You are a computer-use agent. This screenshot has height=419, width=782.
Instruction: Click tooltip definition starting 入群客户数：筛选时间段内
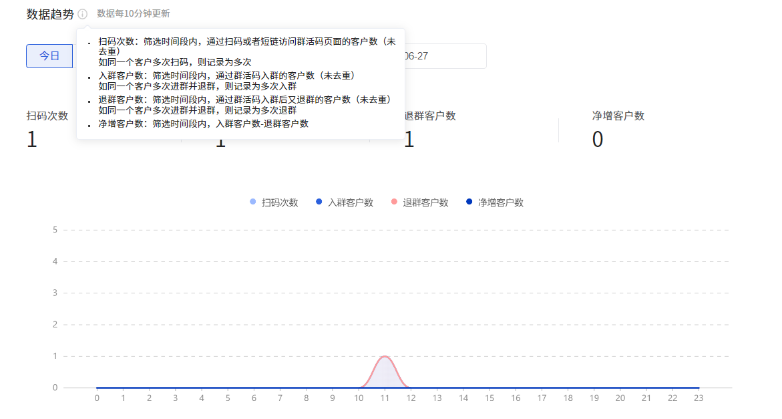[226, 76]
